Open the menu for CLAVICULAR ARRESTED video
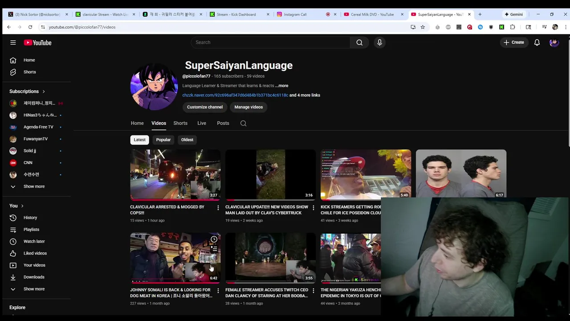The height and width of the screenshot is (321, 570). [218, 208]
